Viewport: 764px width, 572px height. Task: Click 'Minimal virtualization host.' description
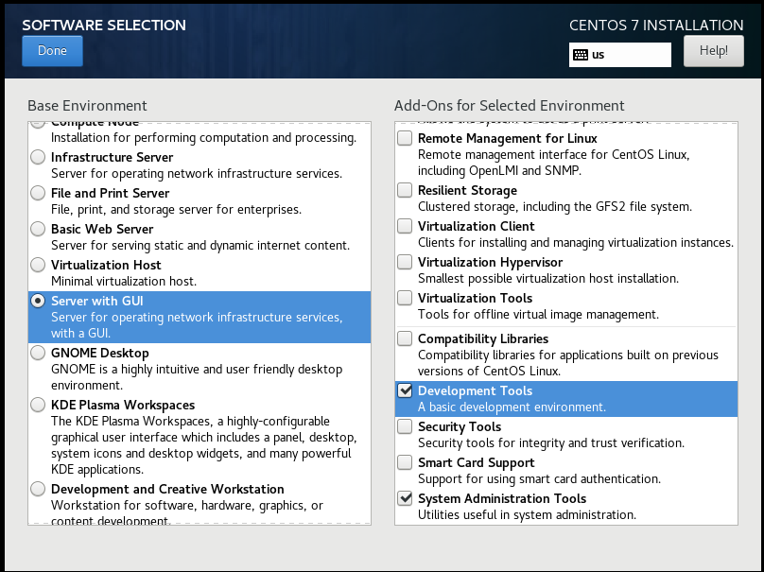click(124, 282)
